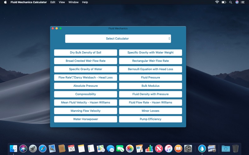This screenshot has height=155, width=249.
Task: Open the Apple menu
Action: [5, 2]
